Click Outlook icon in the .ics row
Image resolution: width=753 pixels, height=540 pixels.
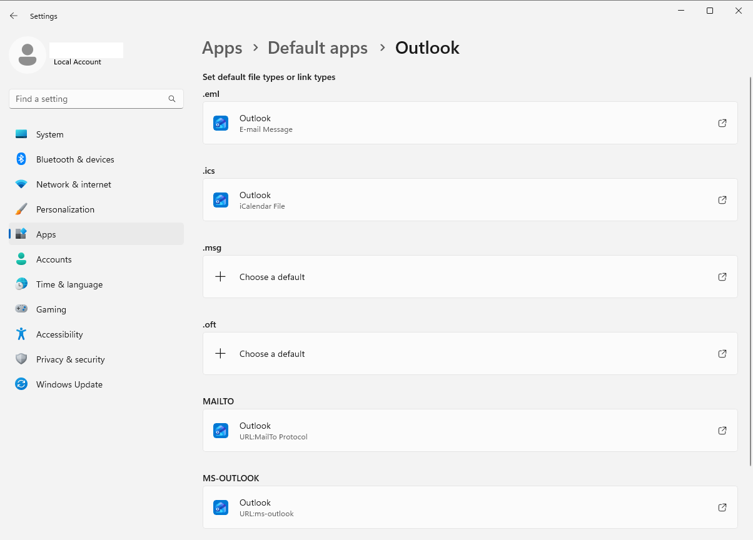pyautogui.click(x=221, y=200)
